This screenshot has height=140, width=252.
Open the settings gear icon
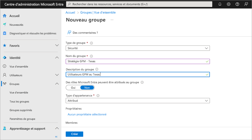point(229,4)
